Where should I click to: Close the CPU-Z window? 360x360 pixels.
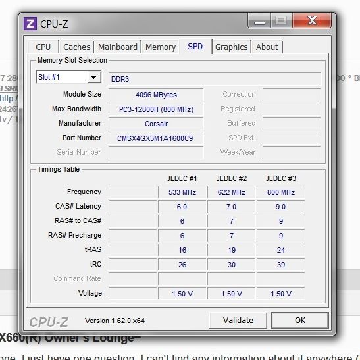[x=312, y=21]
